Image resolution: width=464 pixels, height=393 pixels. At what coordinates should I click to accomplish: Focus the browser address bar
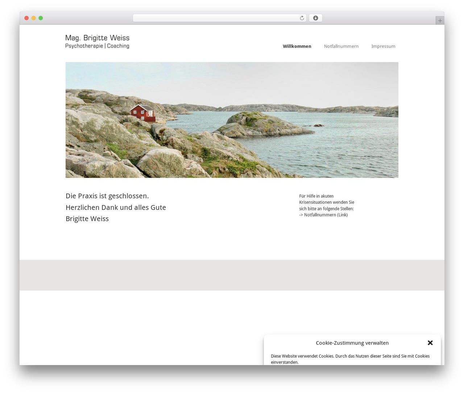pyautogui.click(x=220, y=18)
